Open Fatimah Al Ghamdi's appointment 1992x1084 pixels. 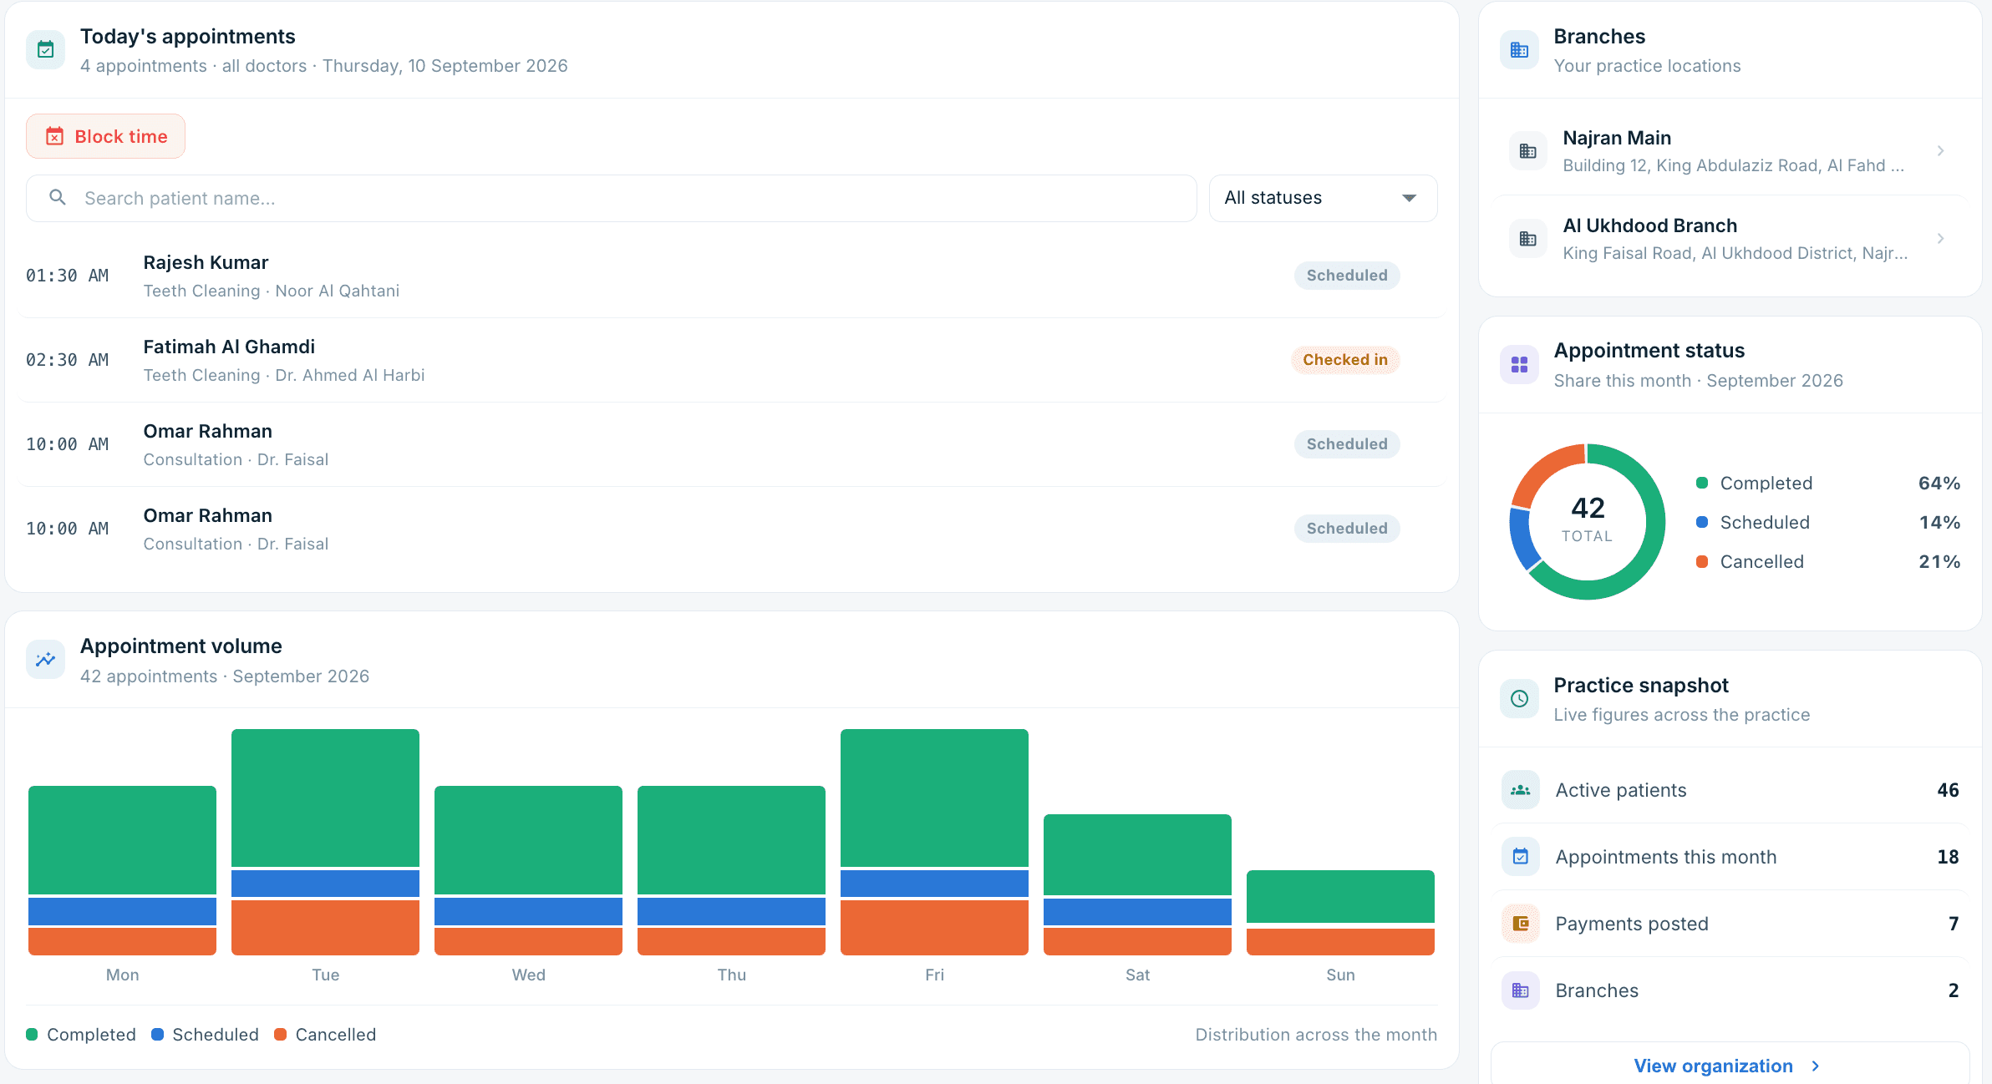point(731,360)
